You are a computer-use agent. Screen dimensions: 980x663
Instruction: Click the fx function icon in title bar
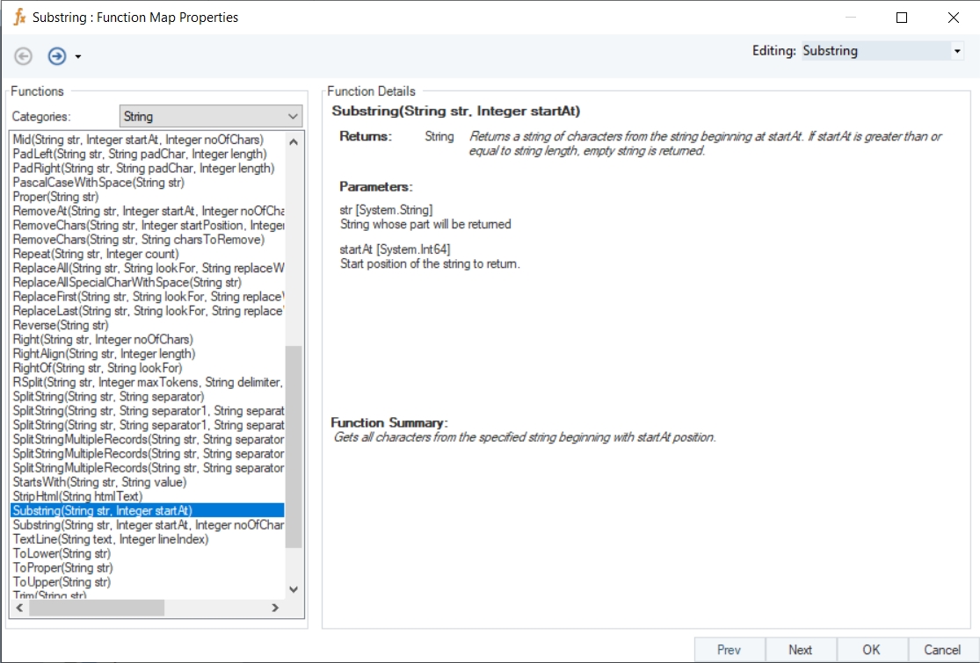pyautogui.click(x=19, y=18)
